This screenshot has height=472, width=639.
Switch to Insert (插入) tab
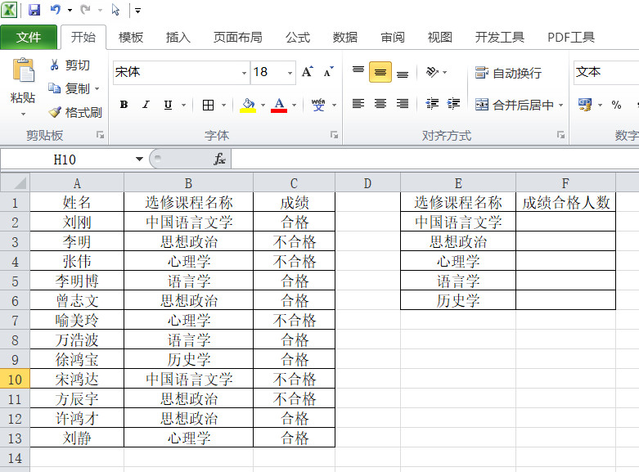tap(178, 37)
